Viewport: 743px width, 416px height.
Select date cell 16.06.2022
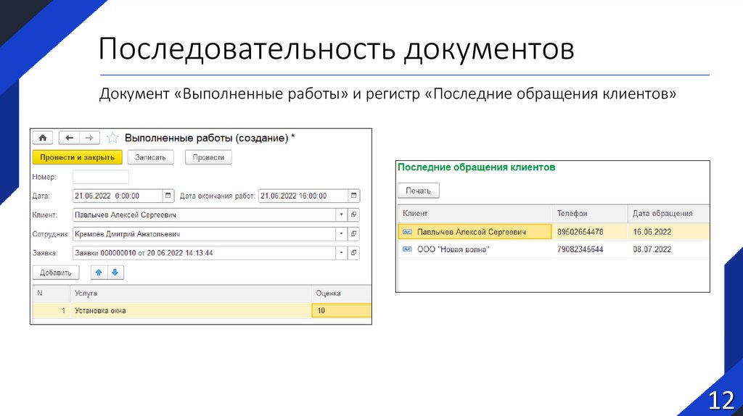click(x=652, y=232)
